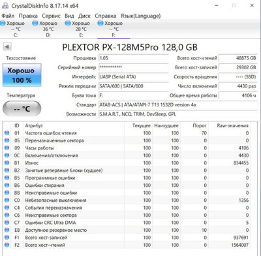Select the status orb for drive C:
261x256 pixels.
pyautogui.click(x=3, y=23)
